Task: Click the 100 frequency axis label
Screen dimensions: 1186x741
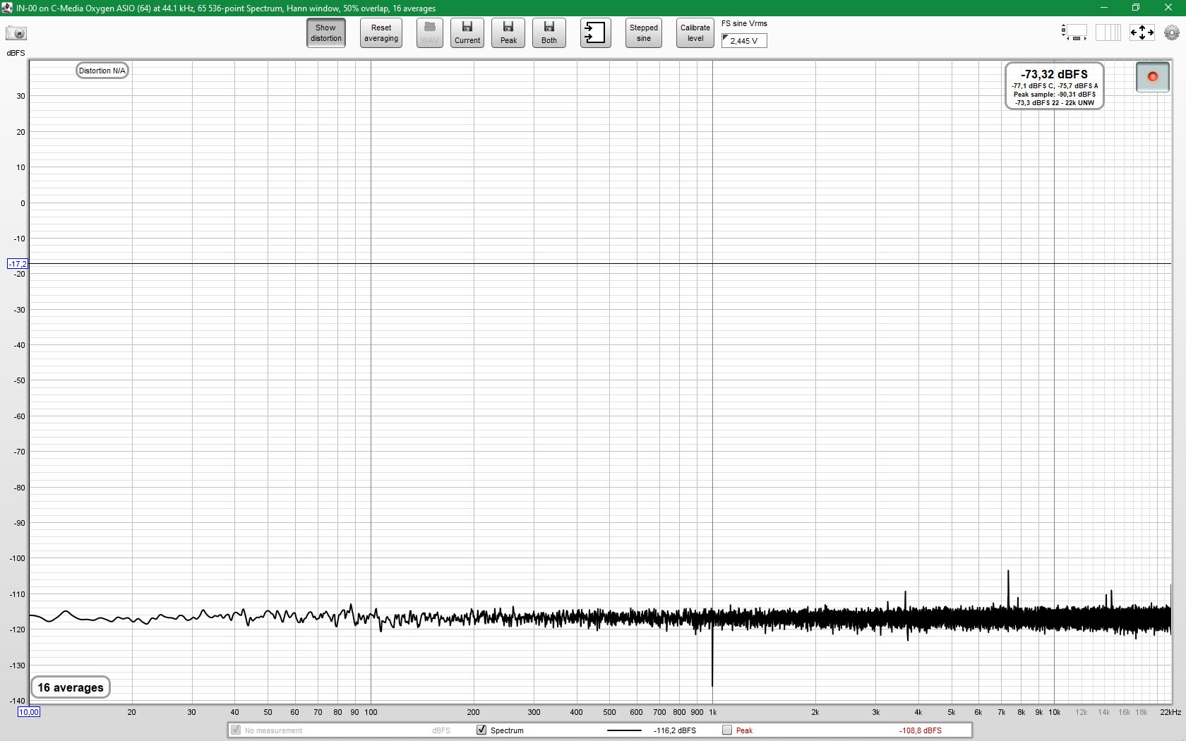Action: pyautogui.click(x=371, y=712)
